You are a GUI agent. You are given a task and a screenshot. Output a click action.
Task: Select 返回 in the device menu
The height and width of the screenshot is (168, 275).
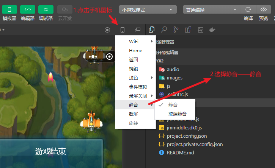pos(135,60)
